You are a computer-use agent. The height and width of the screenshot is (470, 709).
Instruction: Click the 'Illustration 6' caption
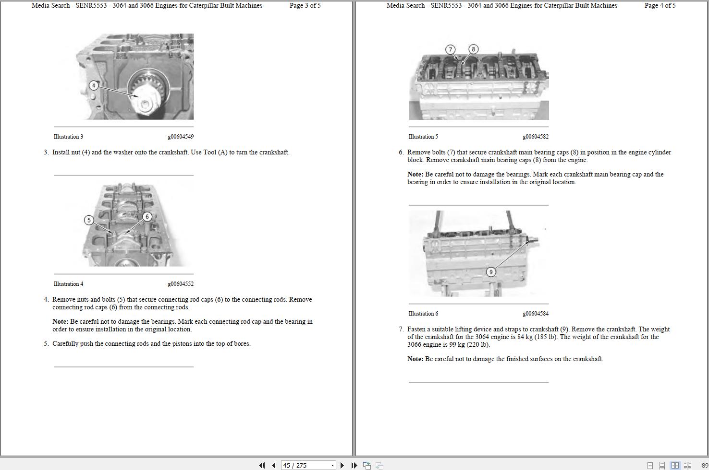423,314
